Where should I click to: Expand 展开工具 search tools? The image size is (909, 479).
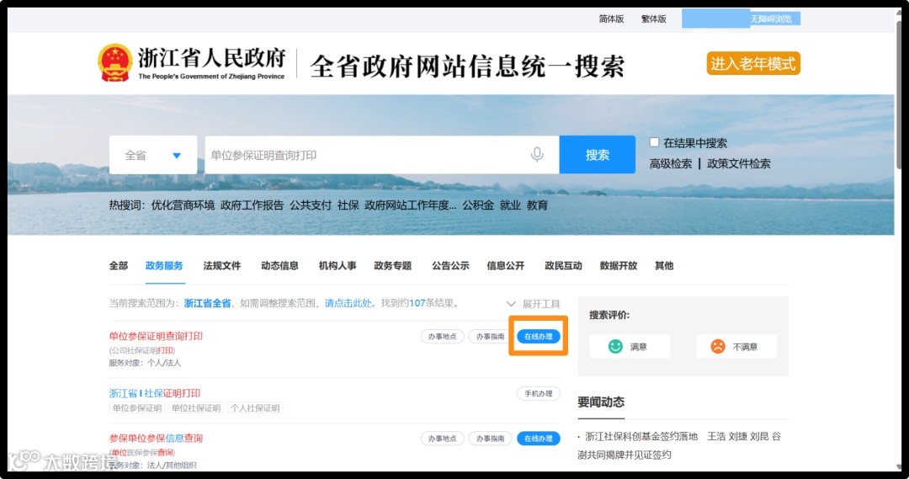(x=534, y=304)
